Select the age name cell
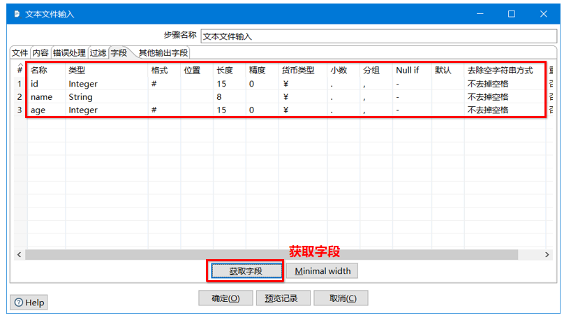571x320 pixels. click(x=46, y=110)
